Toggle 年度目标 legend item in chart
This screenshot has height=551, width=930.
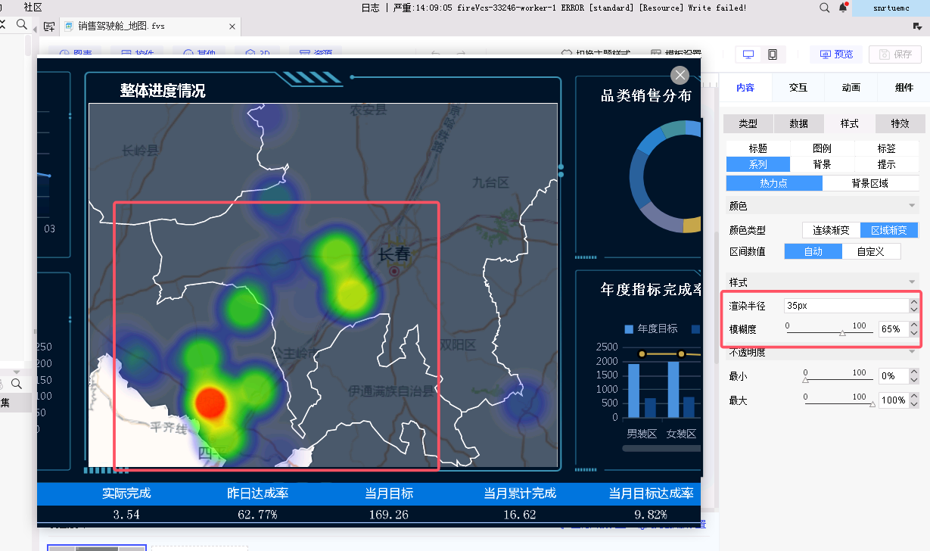point(651,328)
